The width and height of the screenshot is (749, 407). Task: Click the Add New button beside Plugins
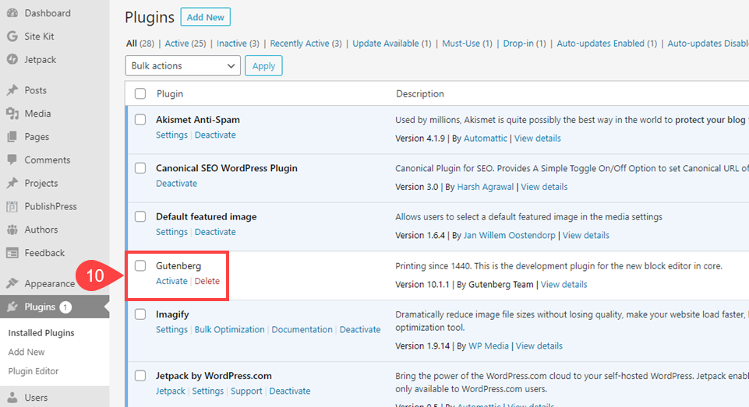[205, 17]
